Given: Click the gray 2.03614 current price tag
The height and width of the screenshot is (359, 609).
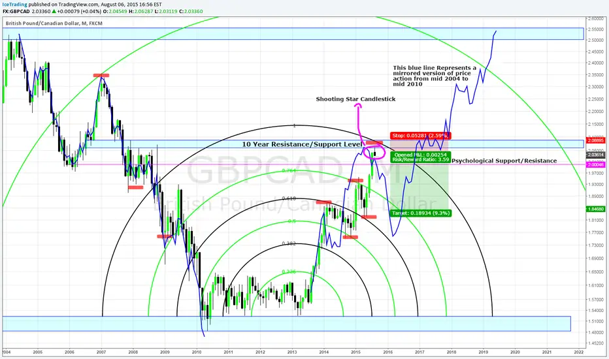Looking at the screenshot, I should pos(596,155).
